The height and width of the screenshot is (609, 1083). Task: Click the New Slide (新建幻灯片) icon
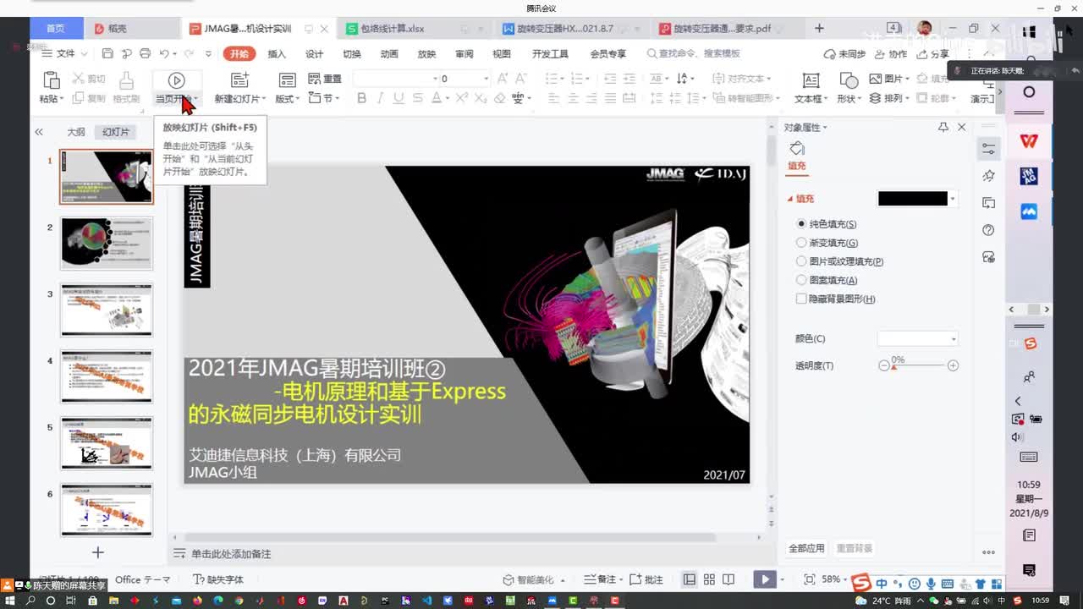point(240,80)
